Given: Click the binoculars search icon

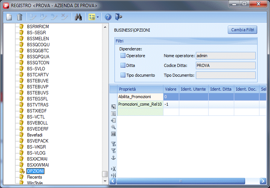Looking at the screenshot, I should [x=78, y=17].
